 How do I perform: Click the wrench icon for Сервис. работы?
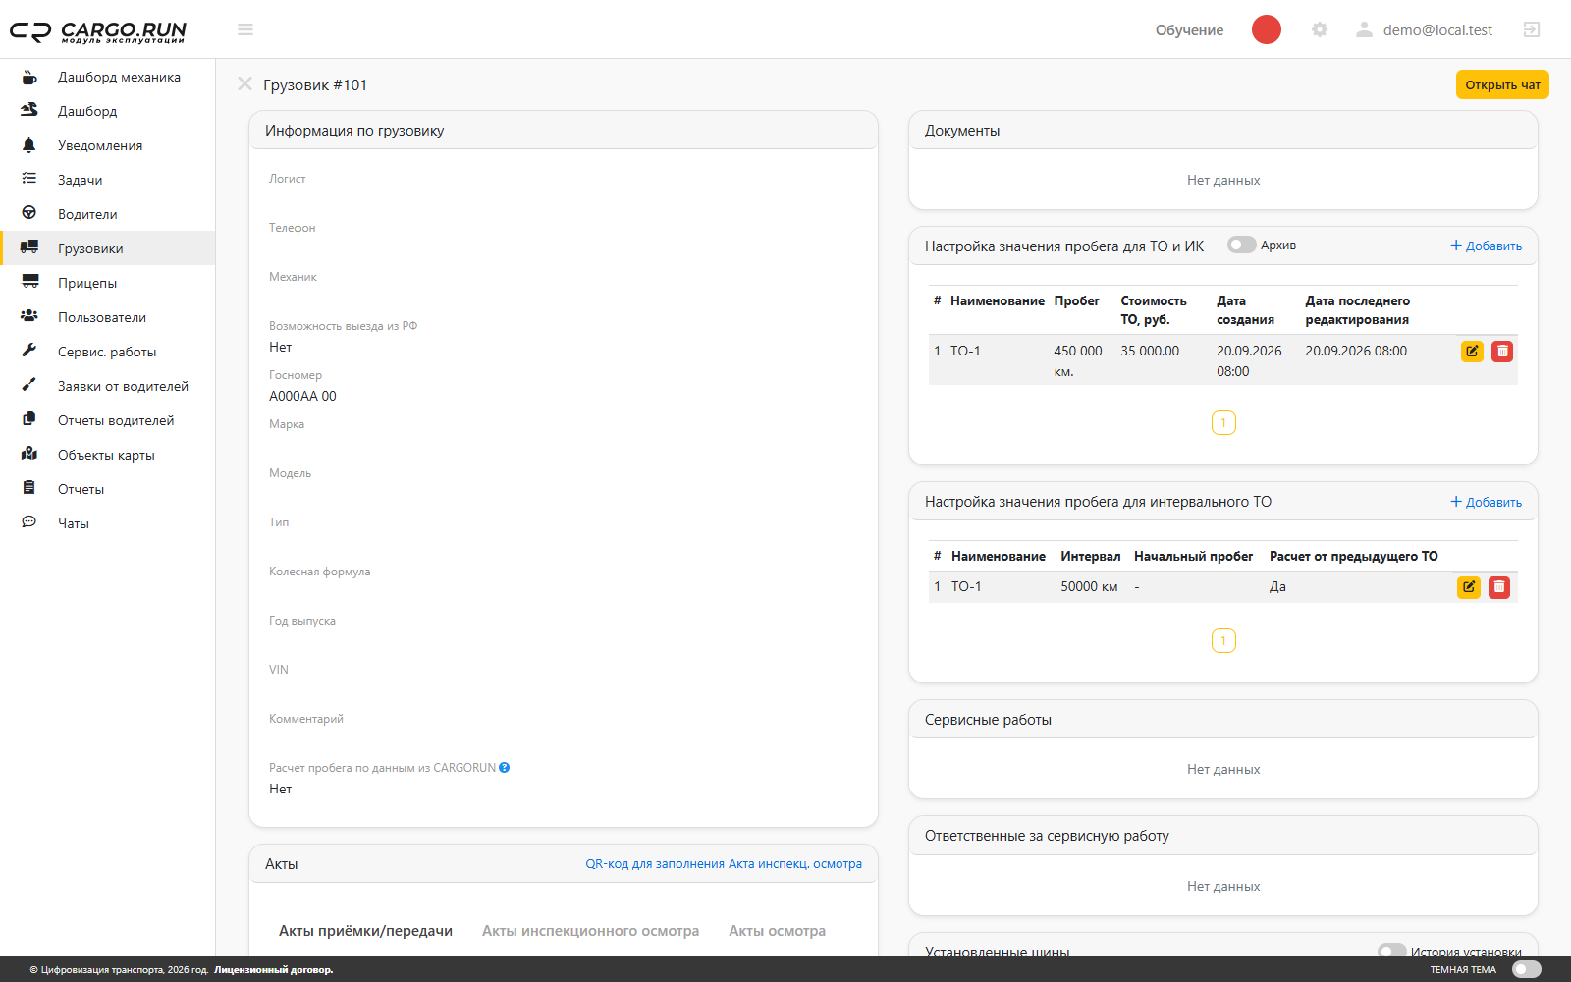(x=29, y=351)
